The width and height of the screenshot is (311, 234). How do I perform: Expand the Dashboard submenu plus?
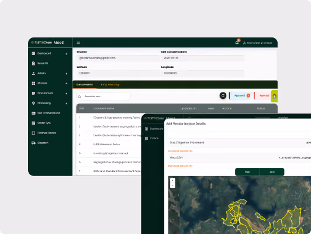[67, 54]
